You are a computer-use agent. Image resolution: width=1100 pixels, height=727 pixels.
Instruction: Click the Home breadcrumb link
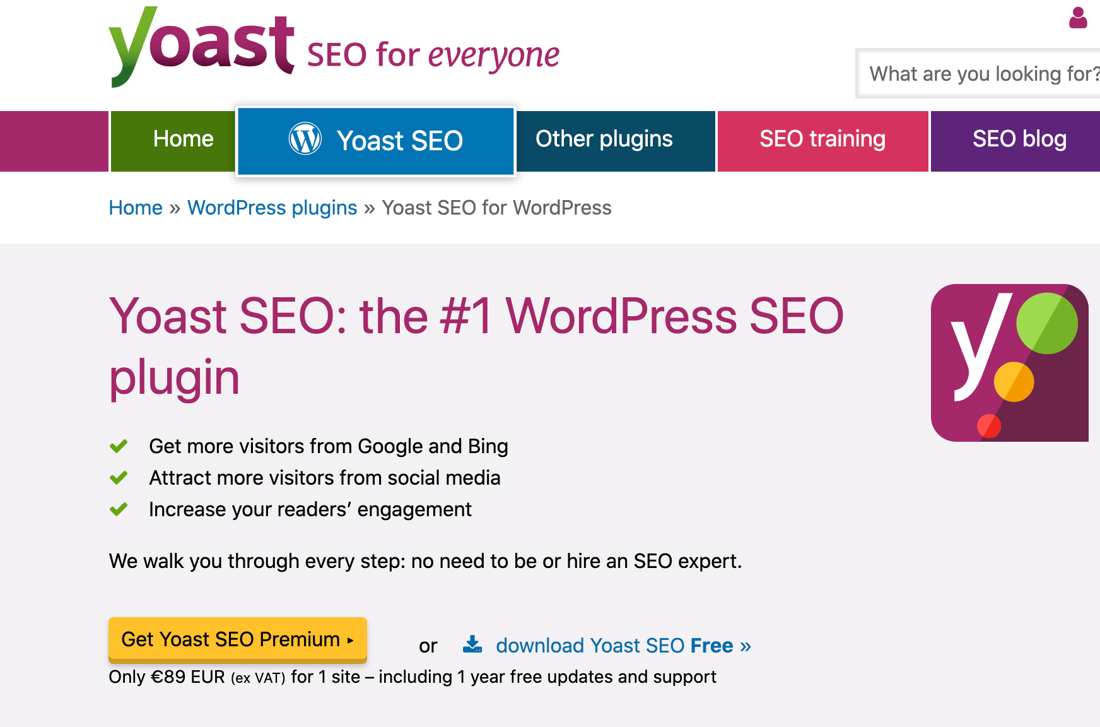point(136,208)
